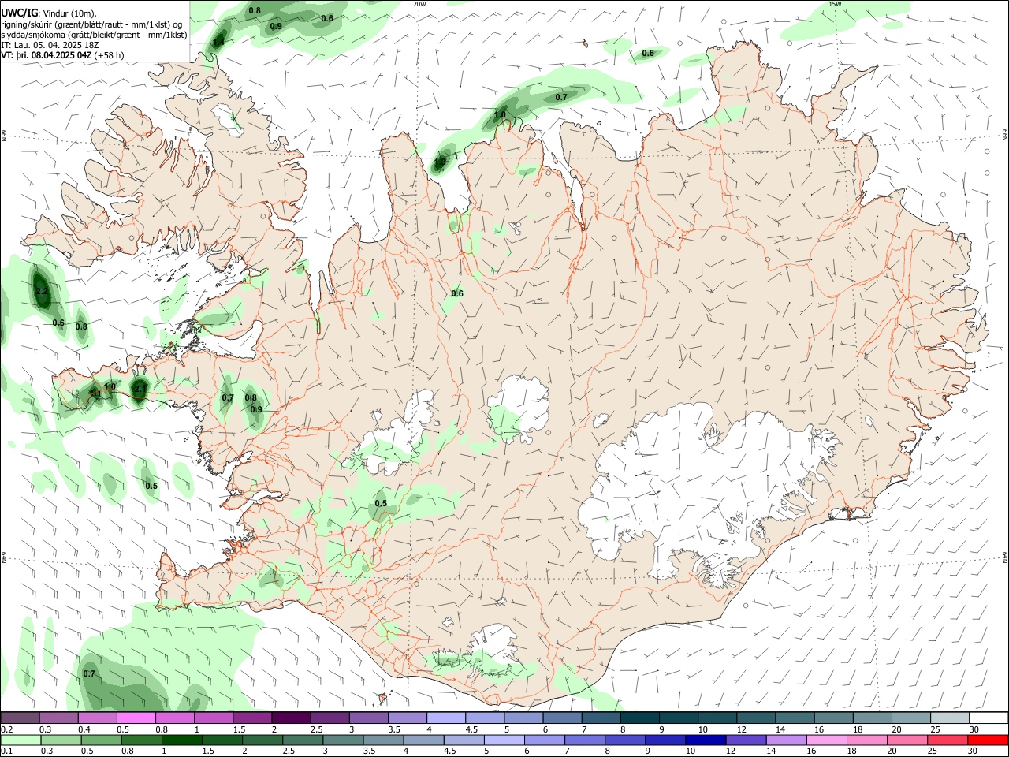1009x757 pixels.
Task: Select the light grey snow swatch between 25 and 30
Action: click(x=951, y=718)
